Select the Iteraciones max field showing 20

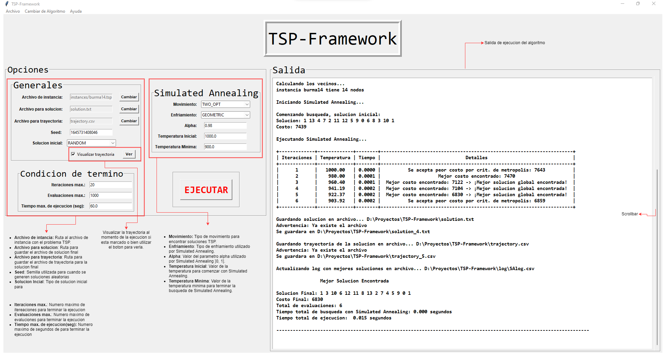110,185
